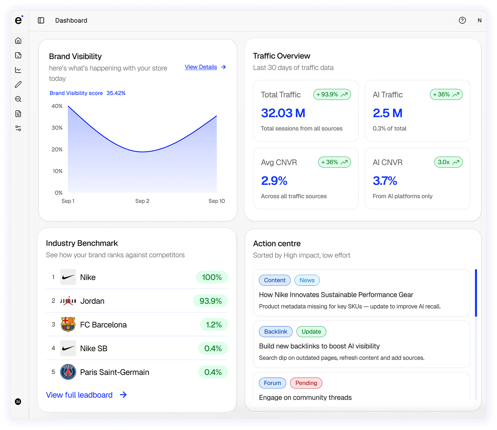Click the Action centre scrollbar
This screenshot has width=497, height=430.
tap(476, 293)
